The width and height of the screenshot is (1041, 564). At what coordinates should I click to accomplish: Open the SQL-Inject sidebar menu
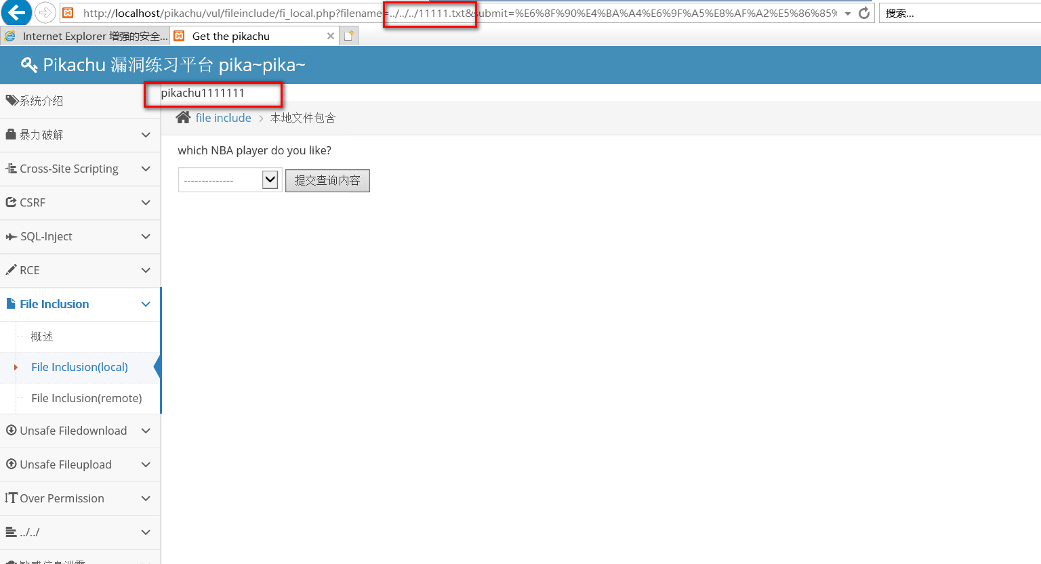coord(80,236)
